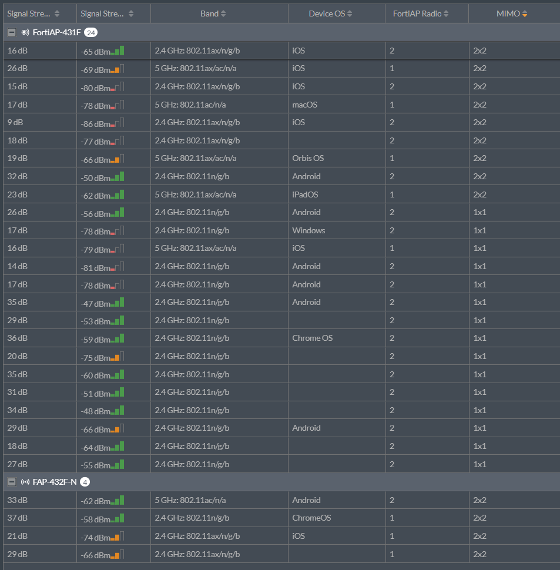Click the FortiAP-431F access point icon
This screenshot has width=560, height=570.
[25, 32]
